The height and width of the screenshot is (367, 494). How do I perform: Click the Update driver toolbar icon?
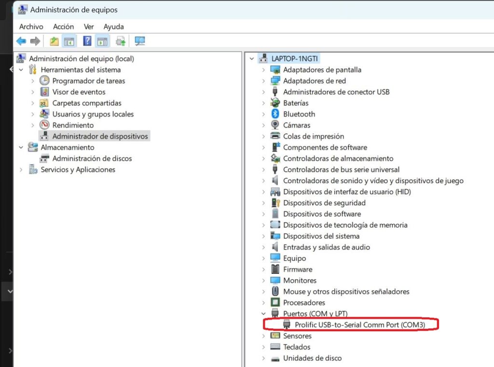pos(120,41)
